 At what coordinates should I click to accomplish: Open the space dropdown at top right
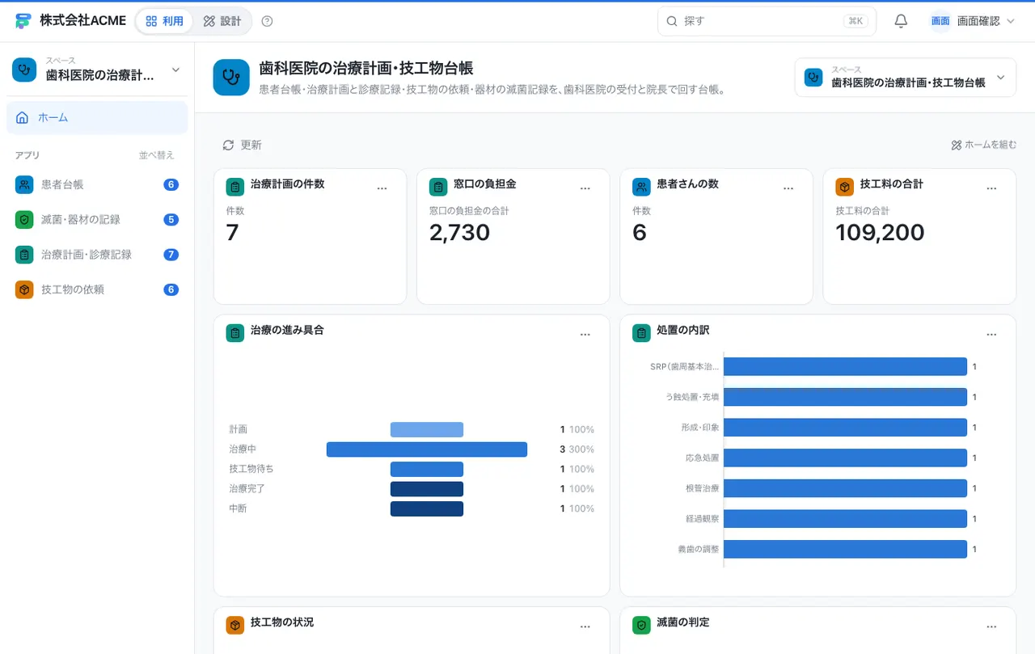pos(905,78)
